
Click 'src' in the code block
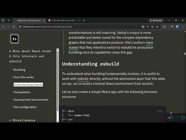click(70, 120)
